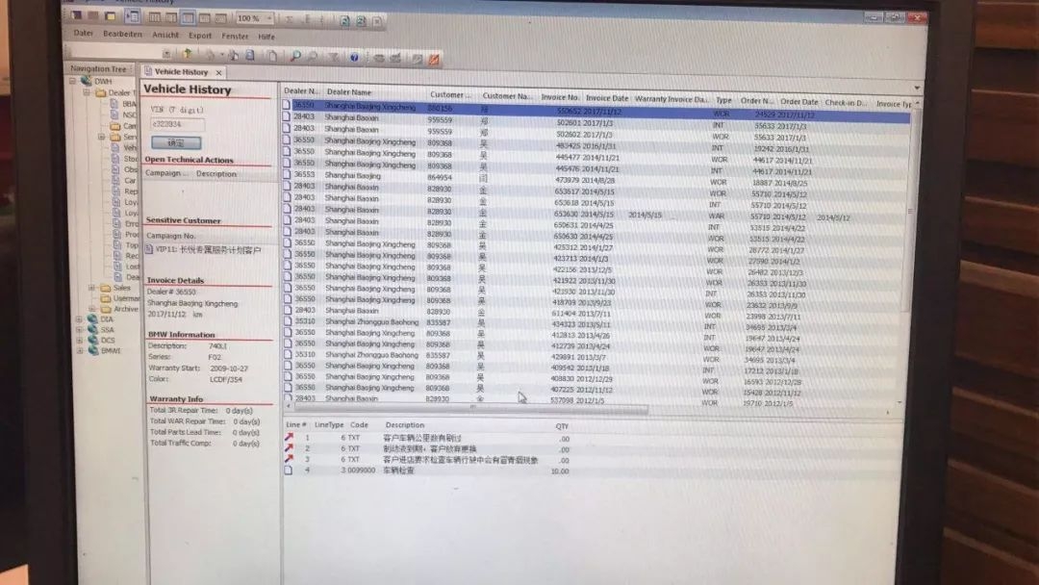Tick checkbox for invoice 611404 row

tap(287, 310)
